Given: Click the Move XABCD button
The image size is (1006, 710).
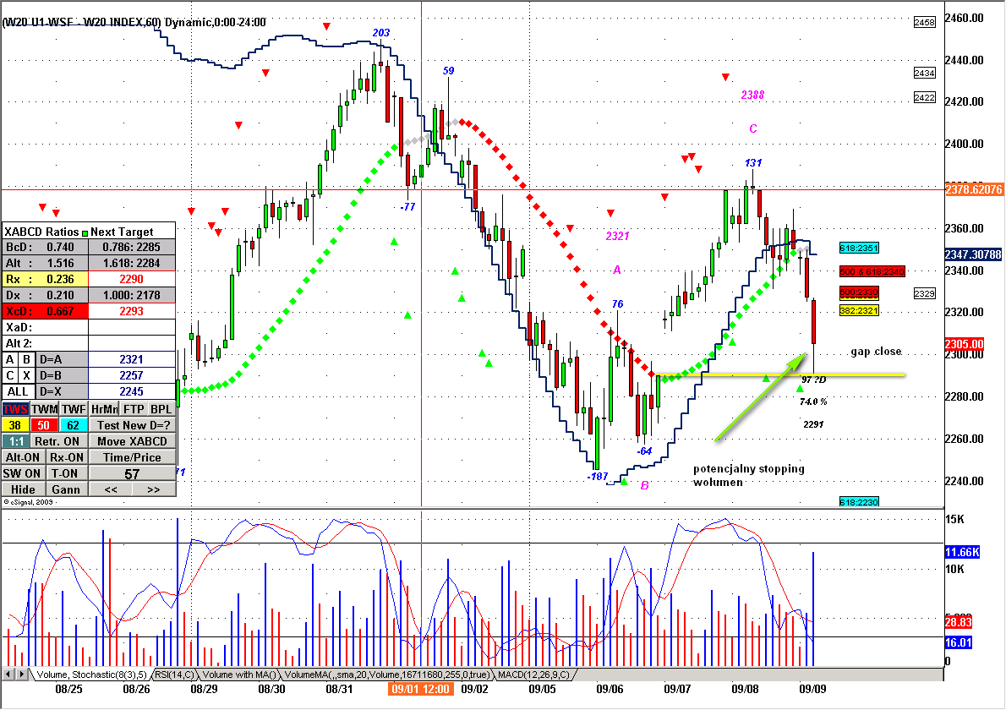Looking at the screenshot, I should click(x=132, y=440).
